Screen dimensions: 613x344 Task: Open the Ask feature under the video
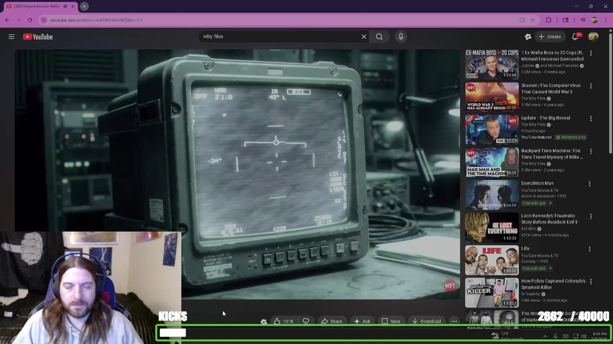pyautogui.click(x=362, y=321)
